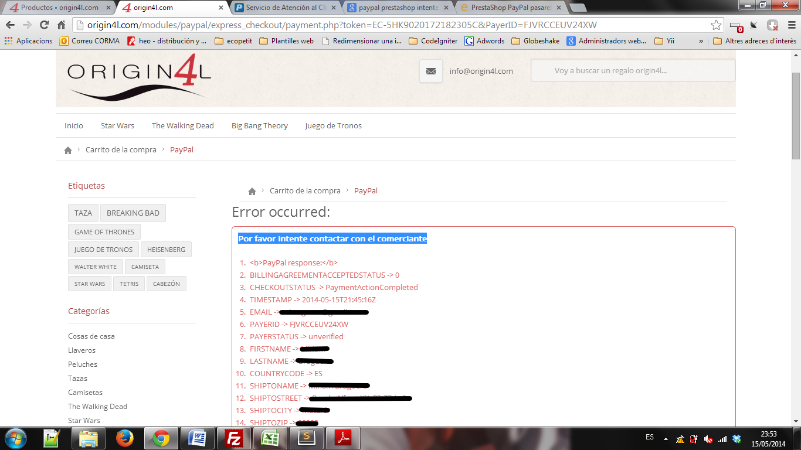Expand the hidden bookmarks overflow chevron
801x450 pixels.
click(x=701, y=41)
